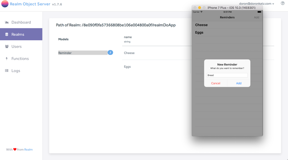Select the Eggs row in the realm table
Image resolution: width=288 pixels, height=160 pixels.
click(x=157, y=67)
